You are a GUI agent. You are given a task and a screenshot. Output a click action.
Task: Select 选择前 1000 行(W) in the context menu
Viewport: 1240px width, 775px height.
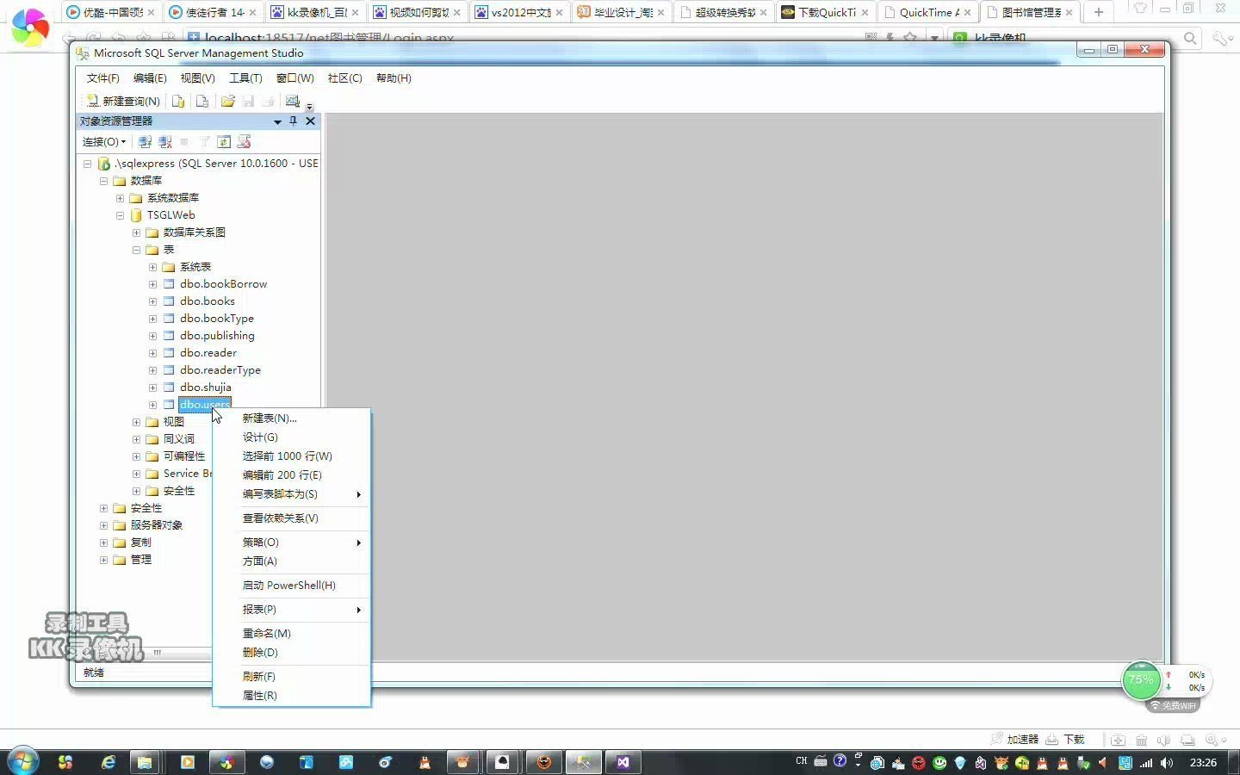click(287, 456)
